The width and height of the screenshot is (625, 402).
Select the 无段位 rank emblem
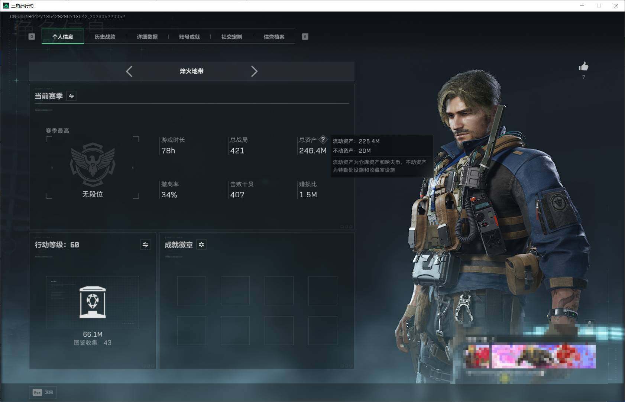[93, 165]
